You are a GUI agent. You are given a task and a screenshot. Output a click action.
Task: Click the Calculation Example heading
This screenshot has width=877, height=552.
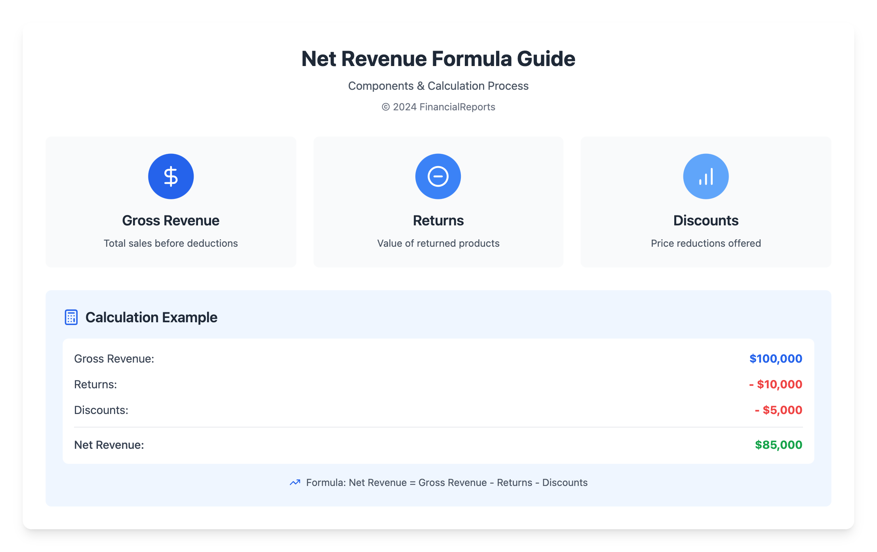[x=151, y=317]
